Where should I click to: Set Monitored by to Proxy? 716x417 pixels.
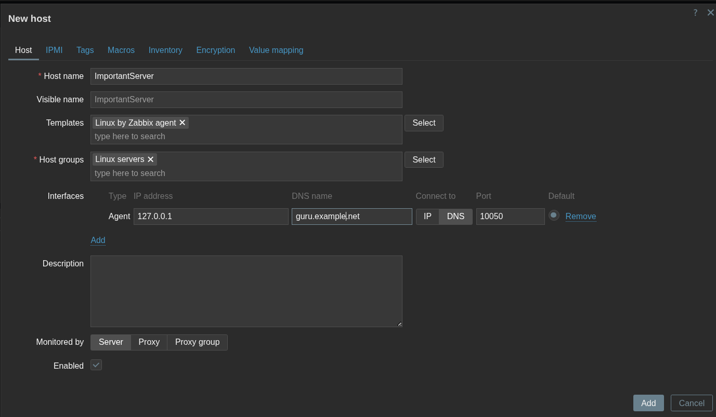coord(149,342)
